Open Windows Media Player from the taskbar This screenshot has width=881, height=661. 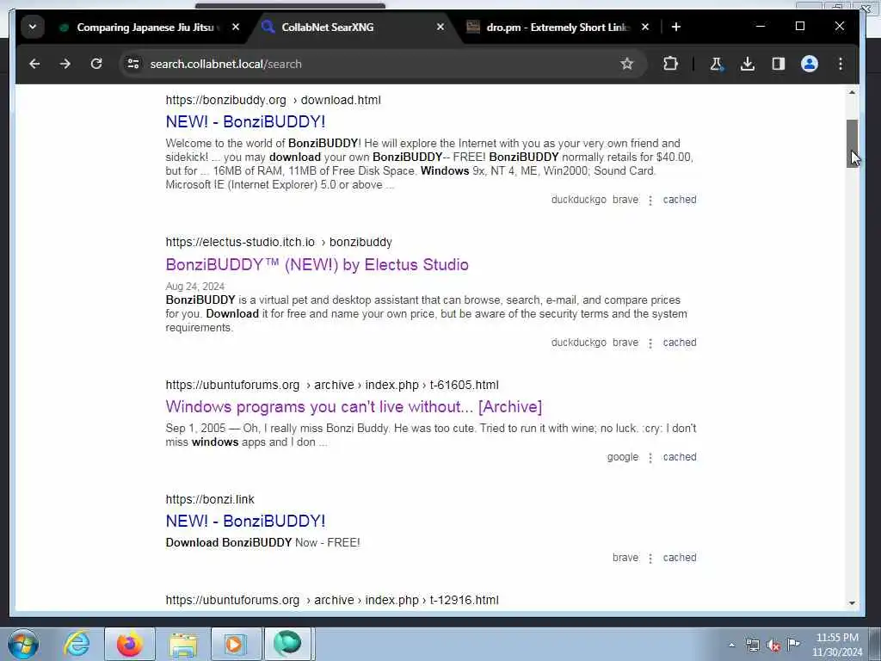[236, 644]
